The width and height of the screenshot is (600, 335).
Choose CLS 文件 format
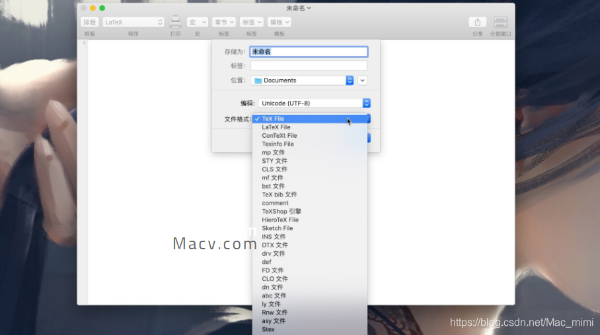point(310,169)
